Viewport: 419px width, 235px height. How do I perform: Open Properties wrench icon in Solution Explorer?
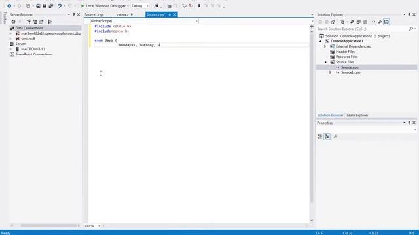380,22
